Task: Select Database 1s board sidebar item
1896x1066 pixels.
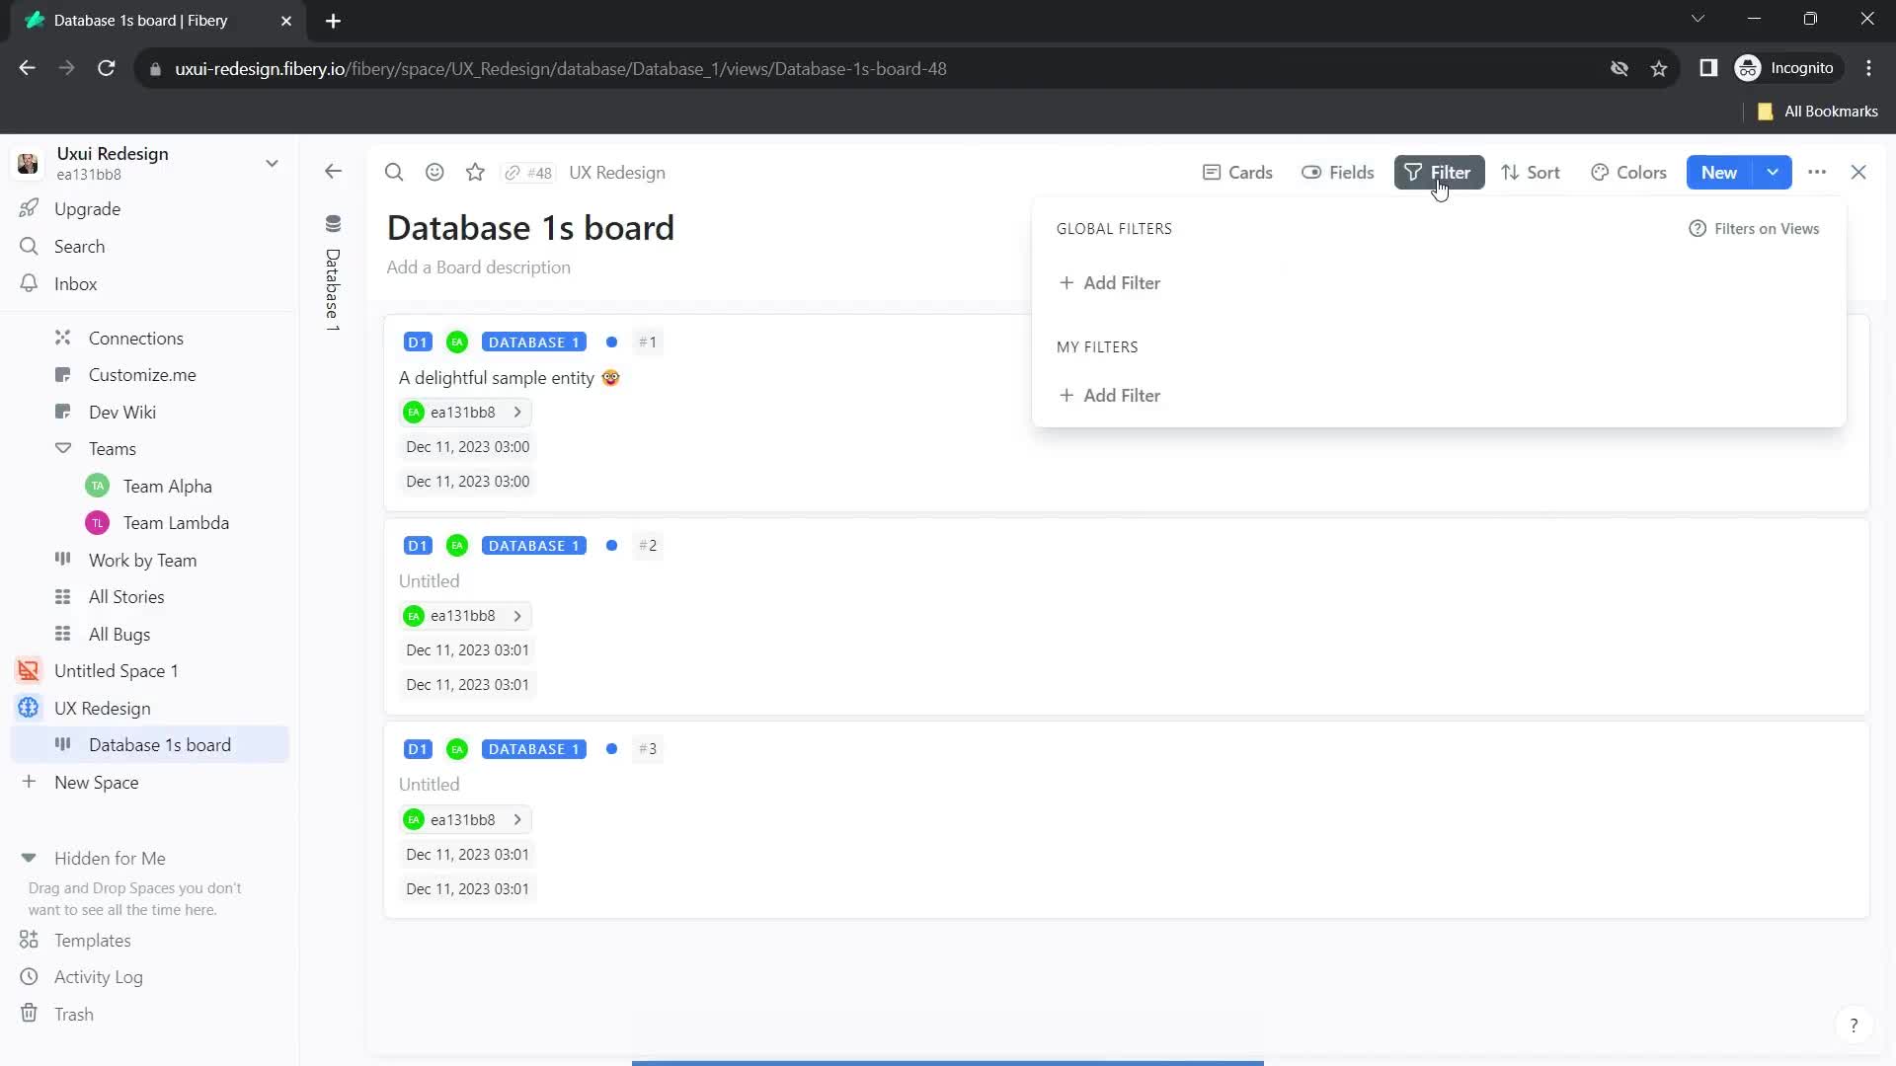Action: 159,743
